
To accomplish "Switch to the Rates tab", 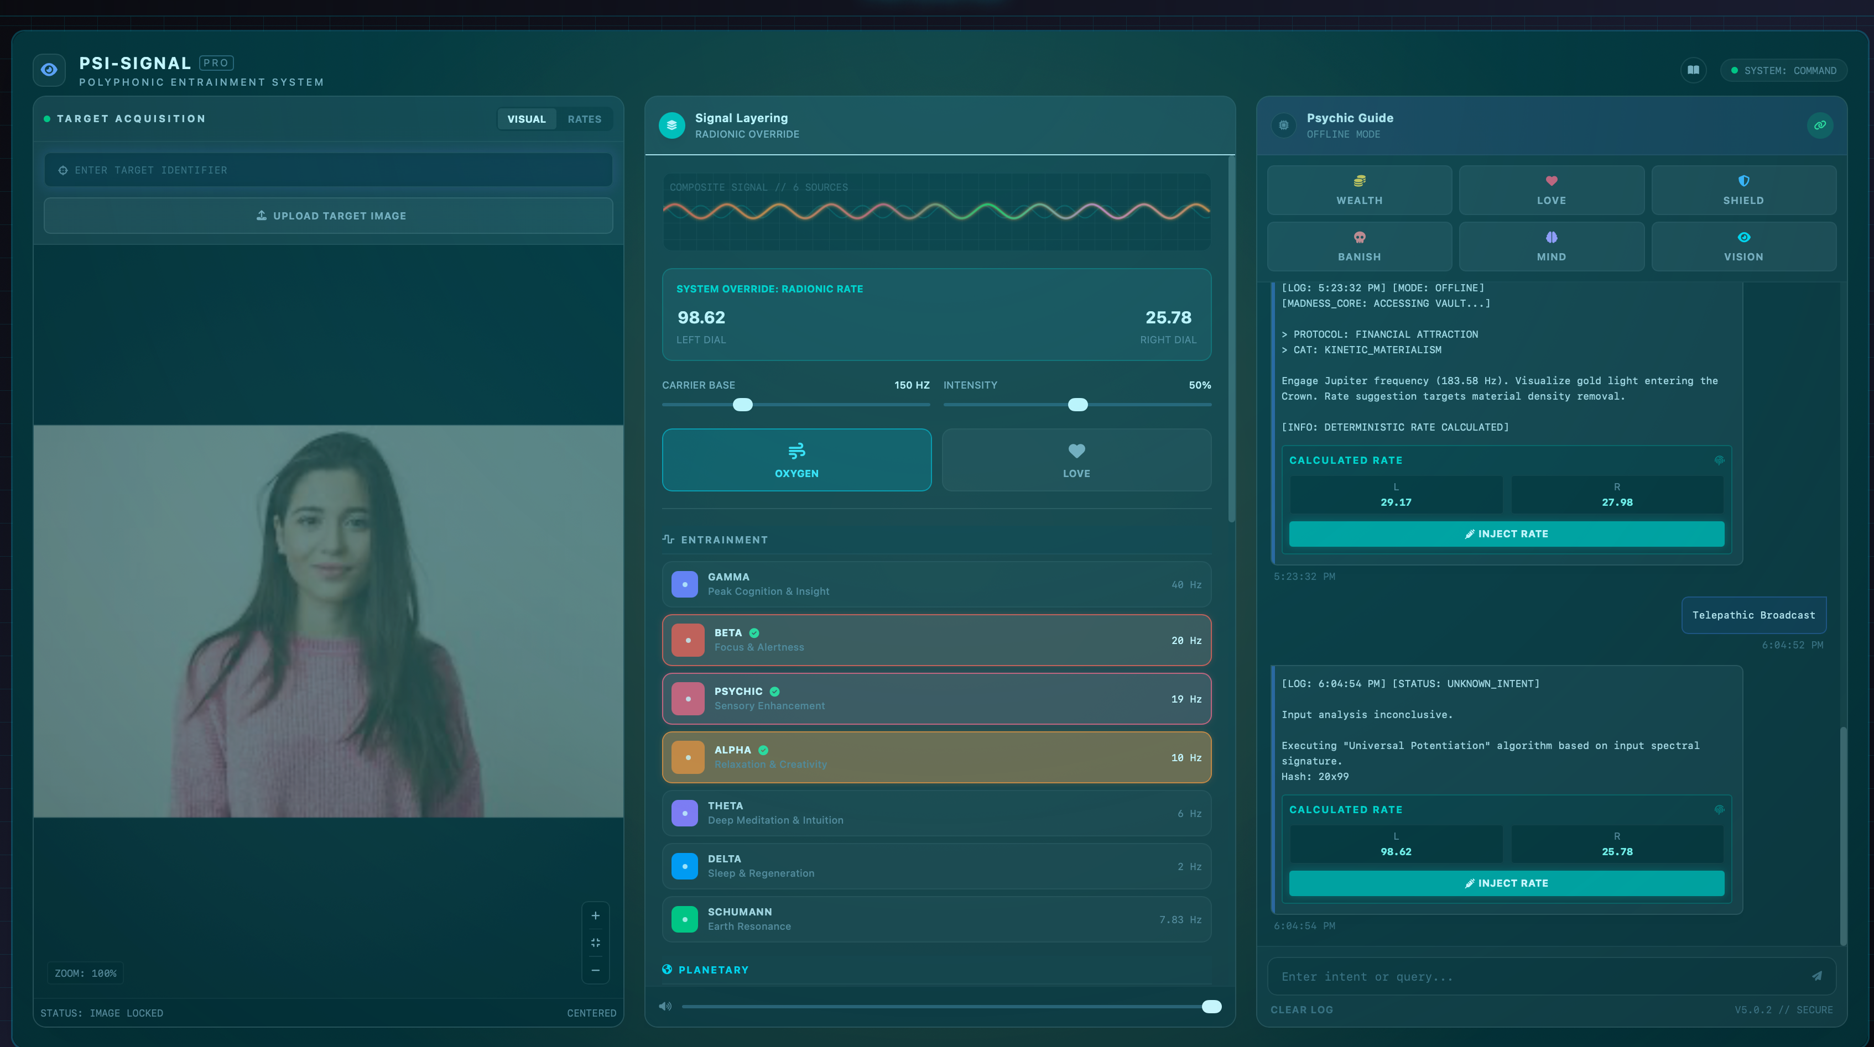I will point(584,119).
